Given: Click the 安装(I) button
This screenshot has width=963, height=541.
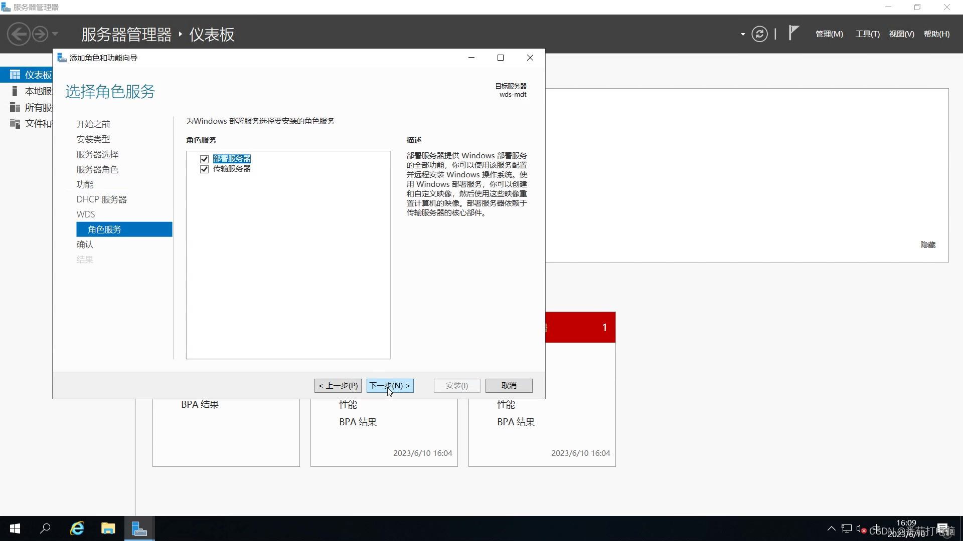Looking at the screenshot, I should [x=457, y=385].
